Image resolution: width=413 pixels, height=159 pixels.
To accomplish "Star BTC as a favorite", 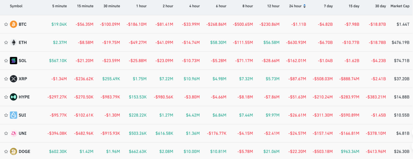I will 6,24.
